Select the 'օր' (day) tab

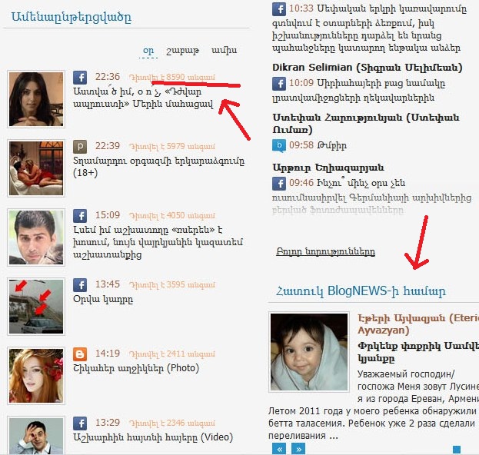[x=148, y=51]
